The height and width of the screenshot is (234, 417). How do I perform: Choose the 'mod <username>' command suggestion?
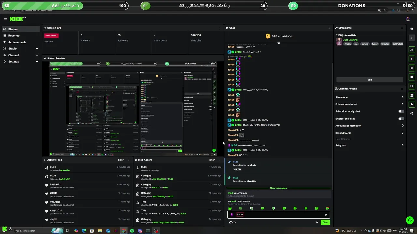tap(279, 194)
